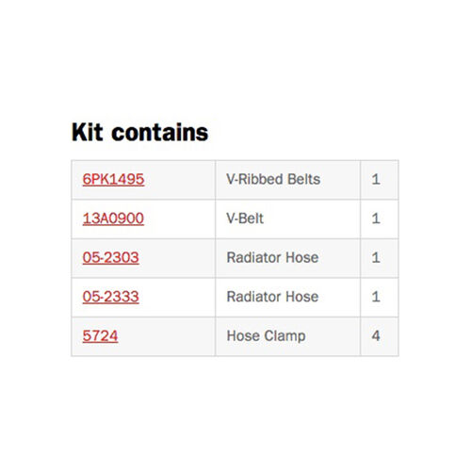471x471 pixels.
Task: Click quantity 1 in the 05-2303 row
Action: (376, 258)
